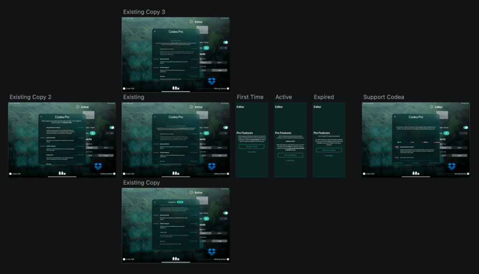
Task: Click Buy Pro License in First Time artboard
Action: pyautogui.click(x=252, y=147)
